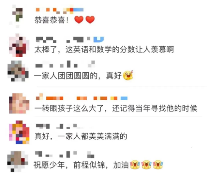The height and width of the screenshot is (173, 207).
Task: Click username above the 祝愿少年 comment
Action: 65,155
